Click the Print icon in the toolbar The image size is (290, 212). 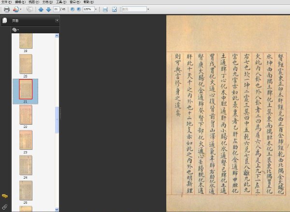7,9
